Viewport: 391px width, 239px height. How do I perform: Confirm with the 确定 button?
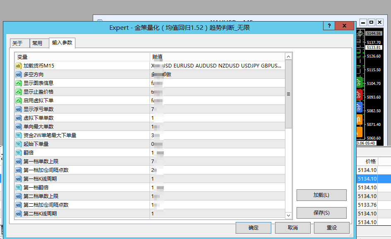coord(253,228)
